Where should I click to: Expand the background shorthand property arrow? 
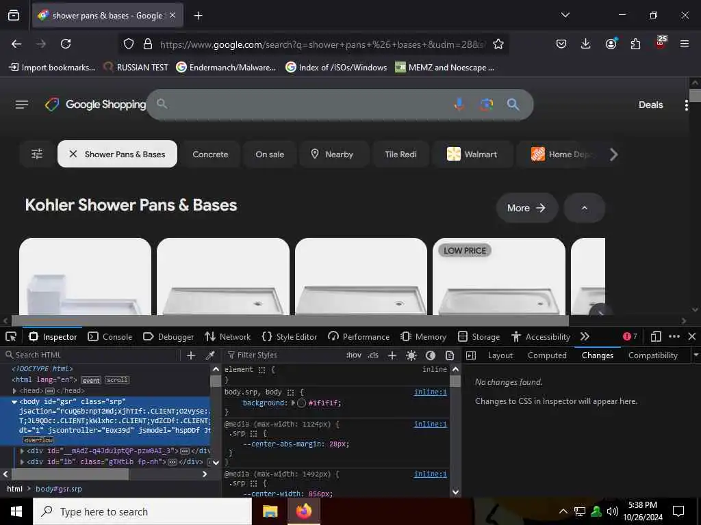293,403
